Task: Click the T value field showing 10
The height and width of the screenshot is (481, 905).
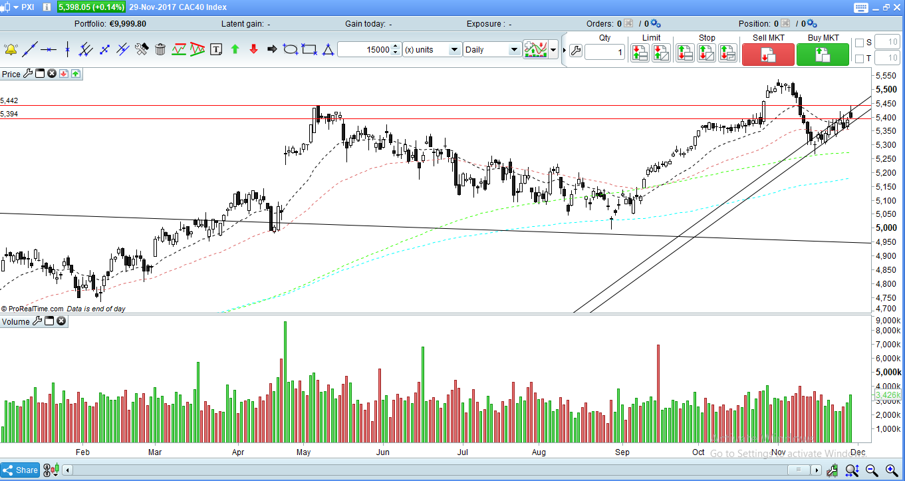Action: (x=887, y=59)
